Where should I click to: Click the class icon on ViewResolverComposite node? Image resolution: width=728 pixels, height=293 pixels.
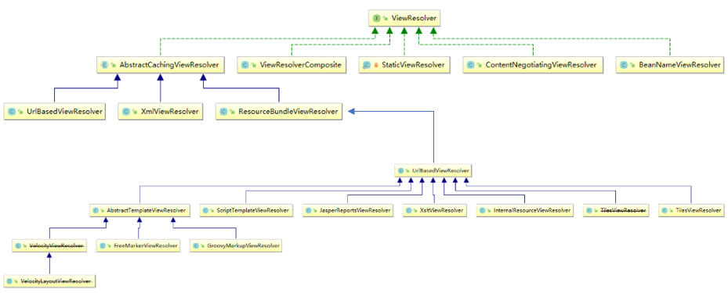[x=245, y=66]
